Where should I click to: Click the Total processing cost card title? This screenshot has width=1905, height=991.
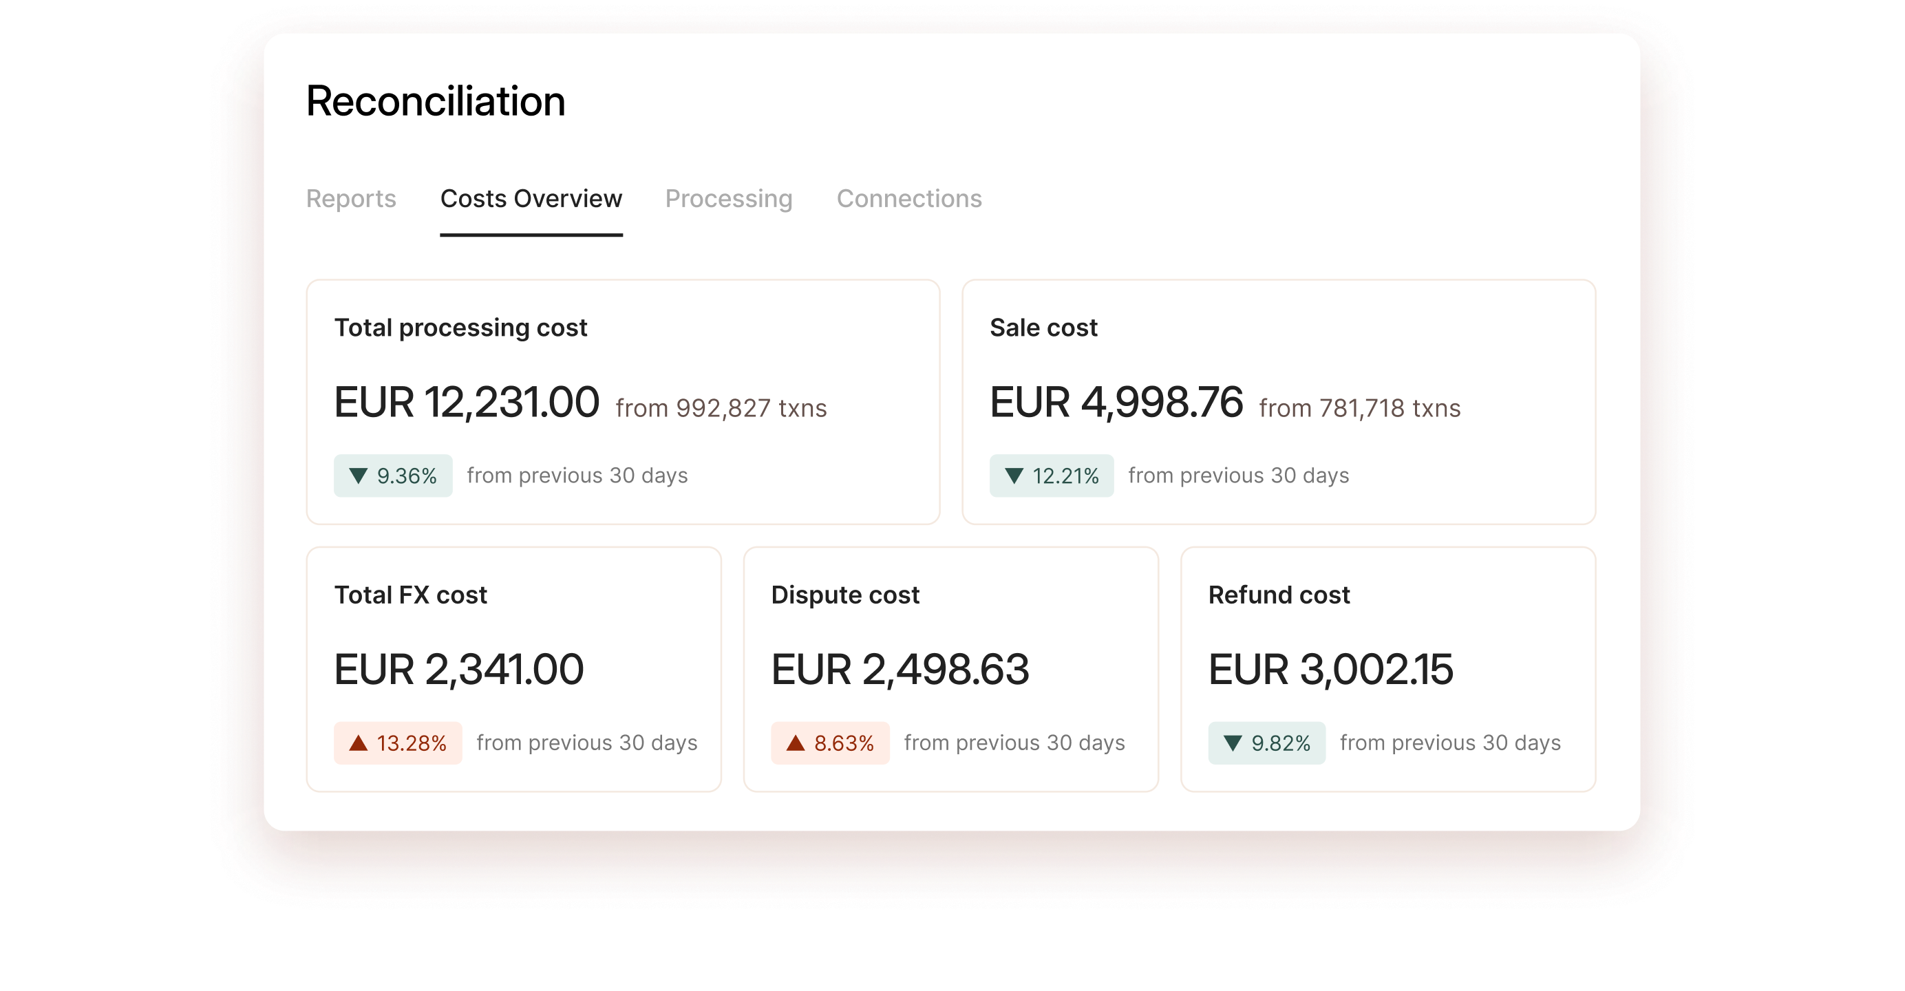point(460,328)
